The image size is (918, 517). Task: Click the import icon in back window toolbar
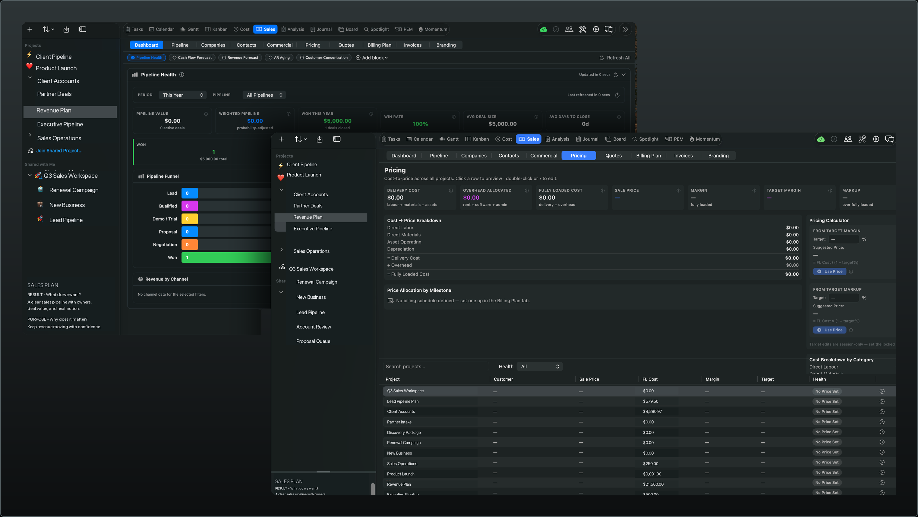[66, 30]
